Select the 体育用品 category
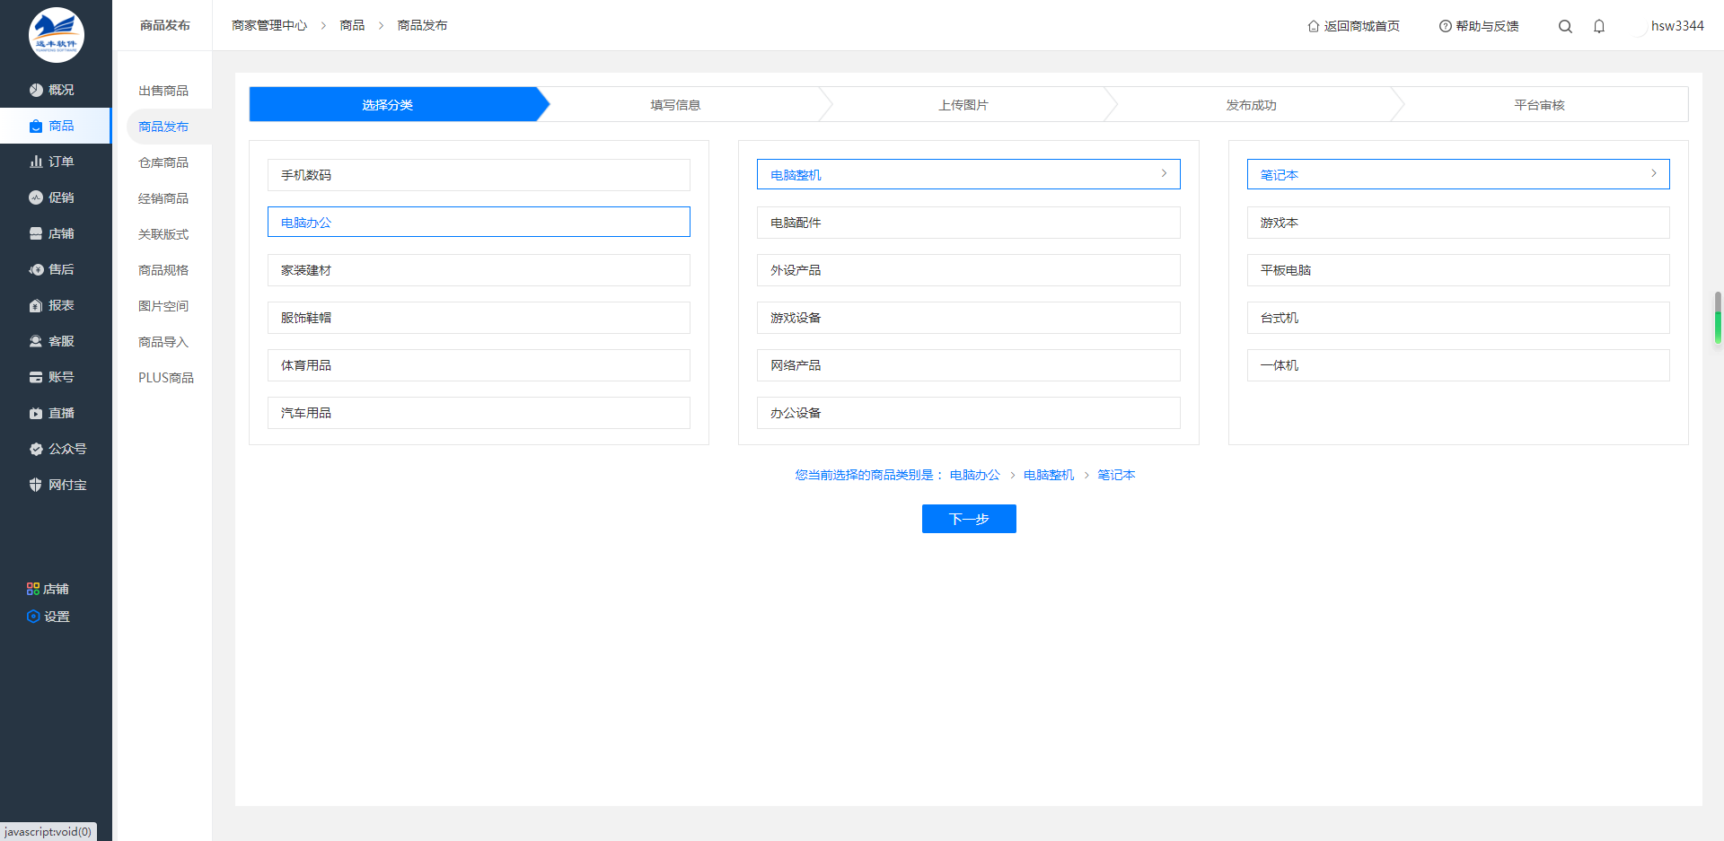Screen dimensions: 1724x841 pyautogui.click(x=479, y=365)
